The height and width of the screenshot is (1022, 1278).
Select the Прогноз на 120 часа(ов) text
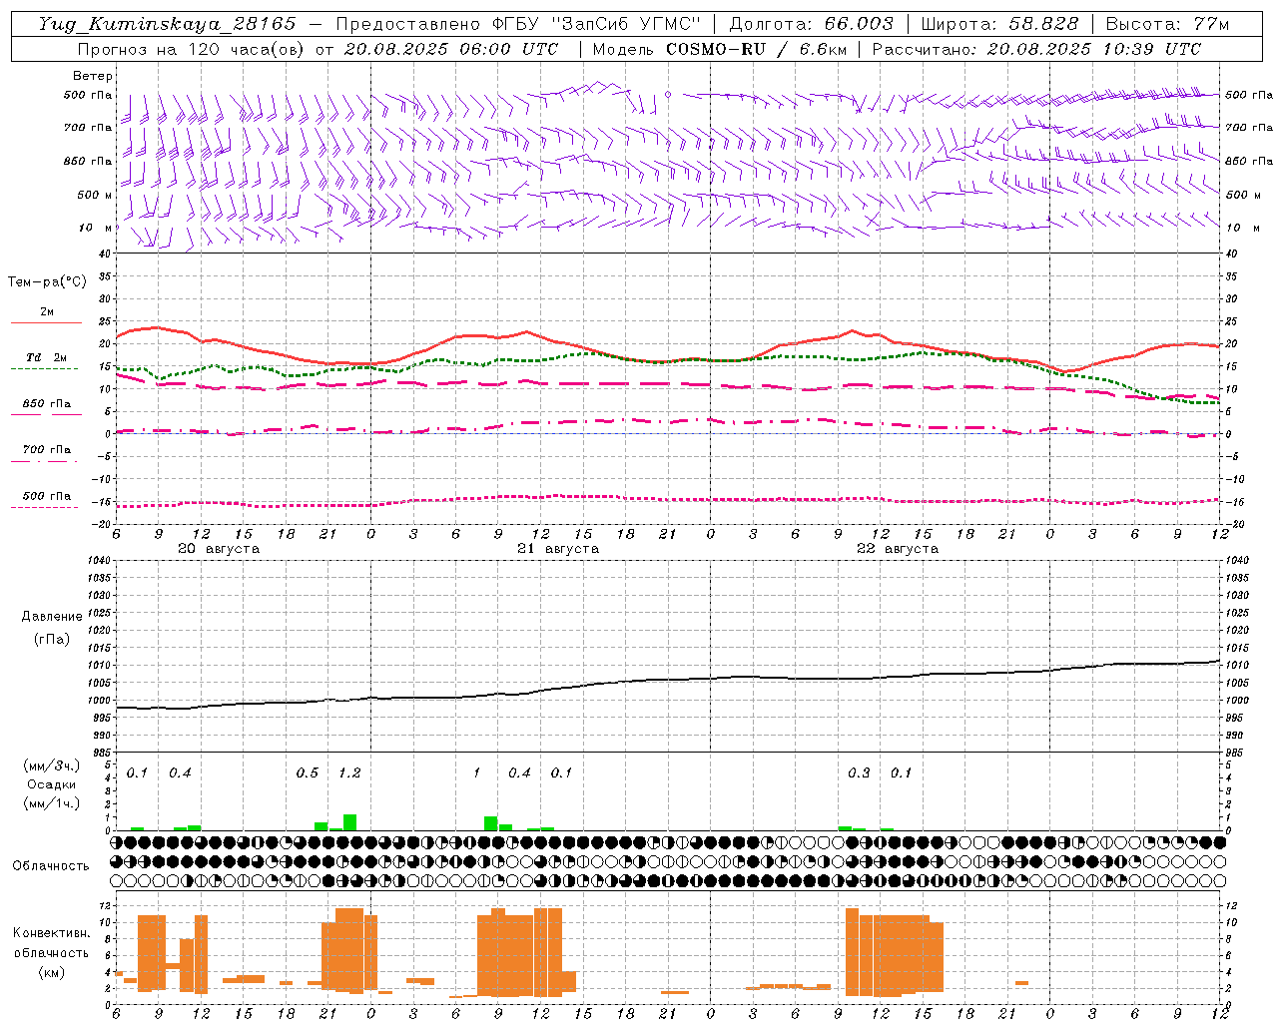coord(192,49)
